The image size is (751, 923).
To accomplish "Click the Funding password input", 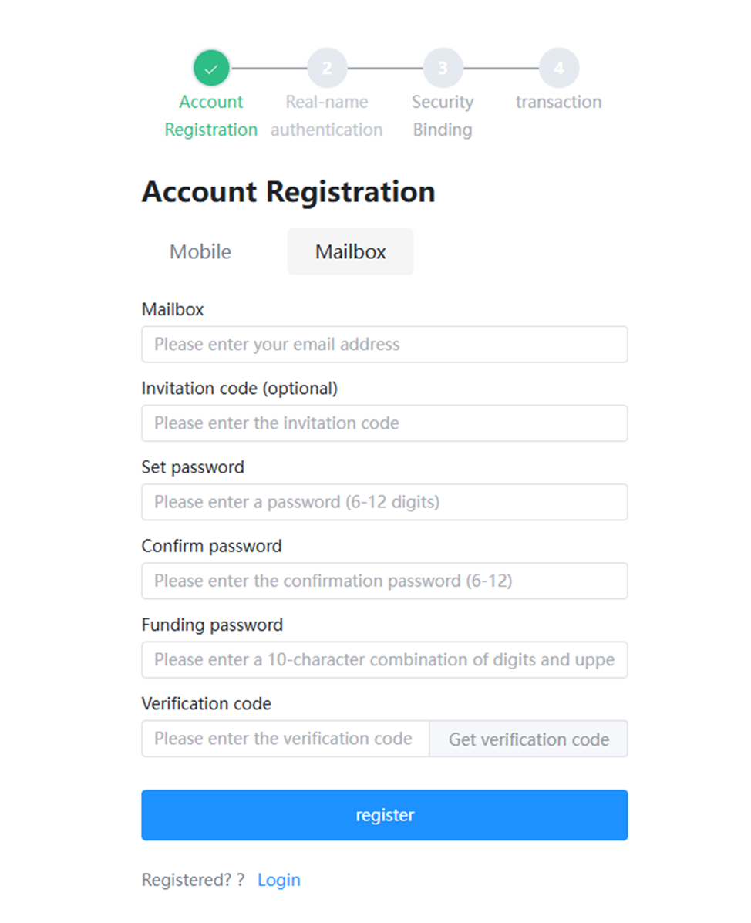I will (384, 659).
